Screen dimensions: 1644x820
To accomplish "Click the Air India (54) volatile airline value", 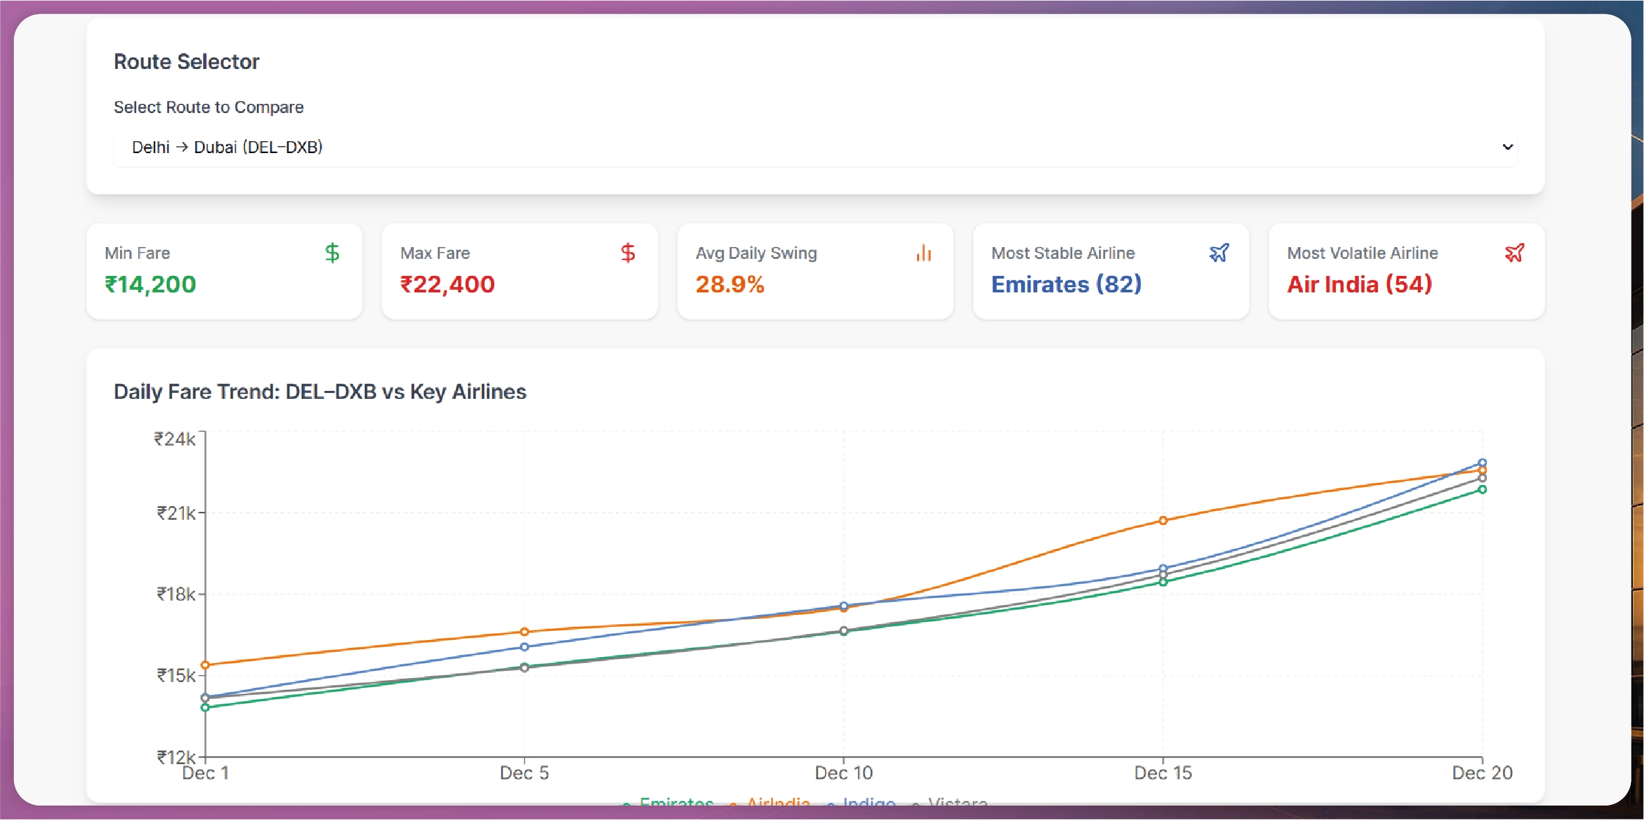I will coord(1359,285).
